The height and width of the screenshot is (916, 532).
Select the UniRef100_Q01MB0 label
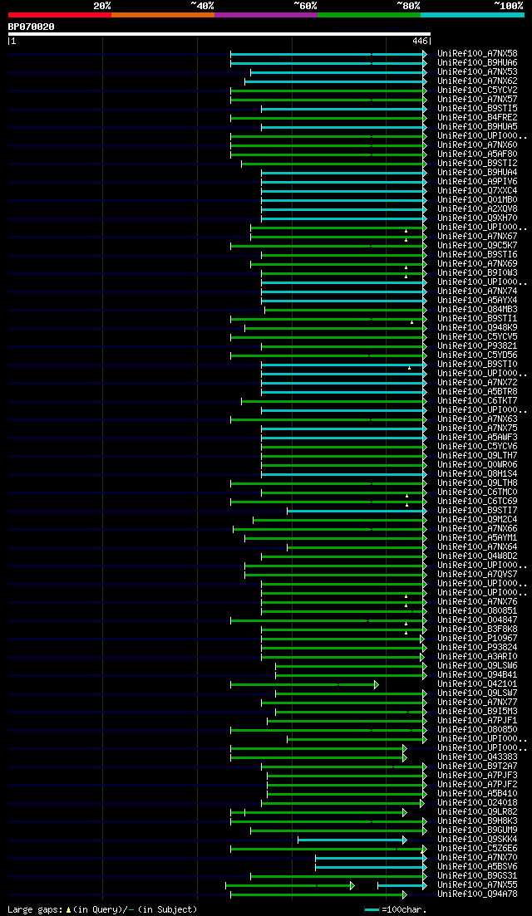[x=477, y=200]
